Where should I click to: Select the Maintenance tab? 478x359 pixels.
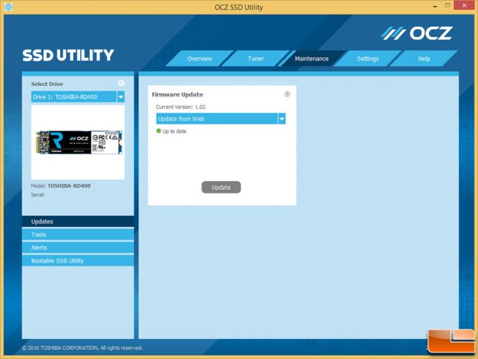[x=311, y=59]
